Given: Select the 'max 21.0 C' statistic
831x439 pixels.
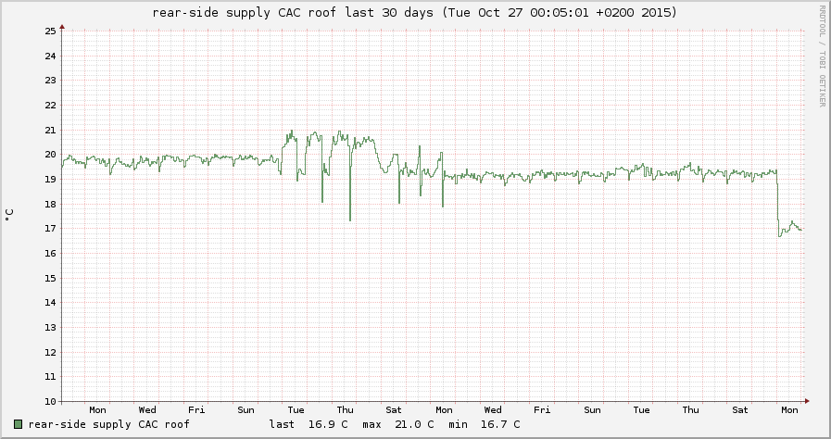Looking at the screenshot, I should pos(398,424).
